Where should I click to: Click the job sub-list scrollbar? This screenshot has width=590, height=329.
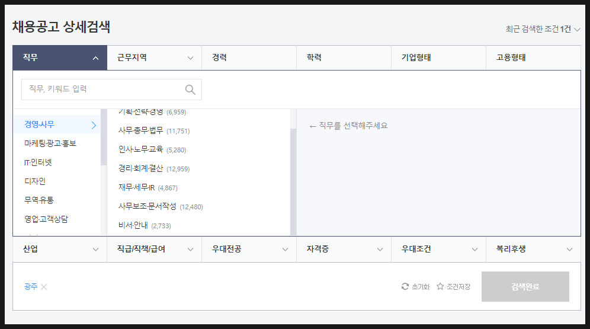293,182
